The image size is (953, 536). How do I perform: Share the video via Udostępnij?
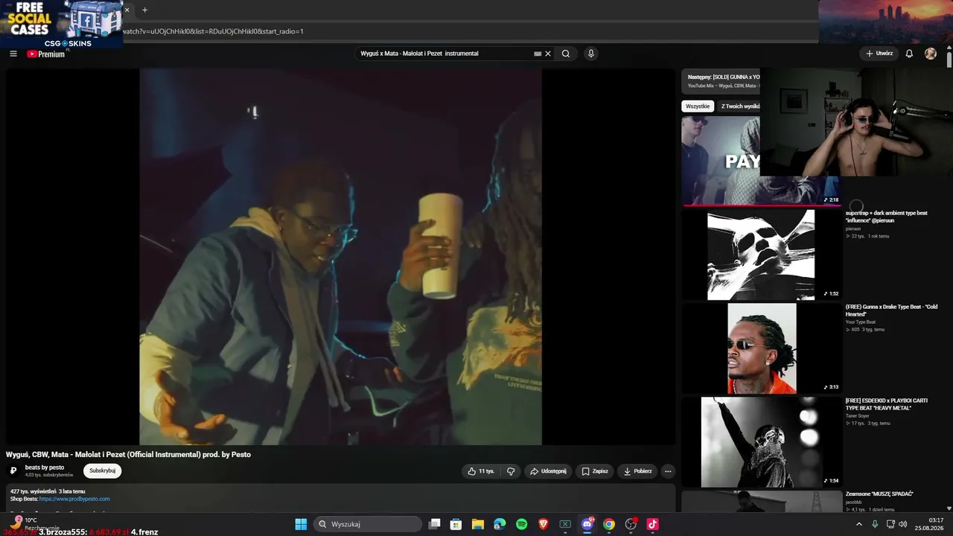(x=548, y=471)
